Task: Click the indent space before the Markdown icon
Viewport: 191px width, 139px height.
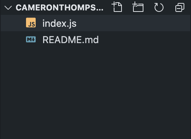Action: [13, 40]
